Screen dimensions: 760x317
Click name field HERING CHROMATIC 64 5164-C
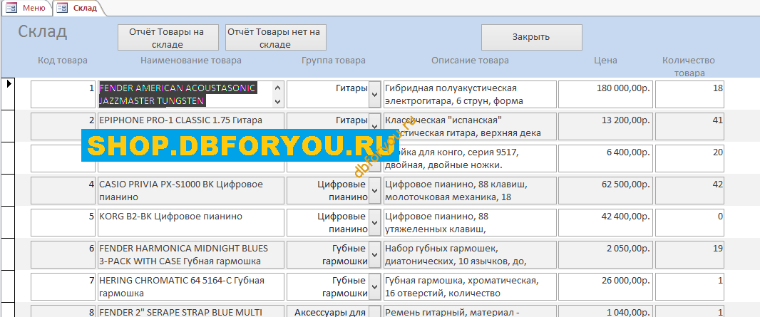coord(191,286)
